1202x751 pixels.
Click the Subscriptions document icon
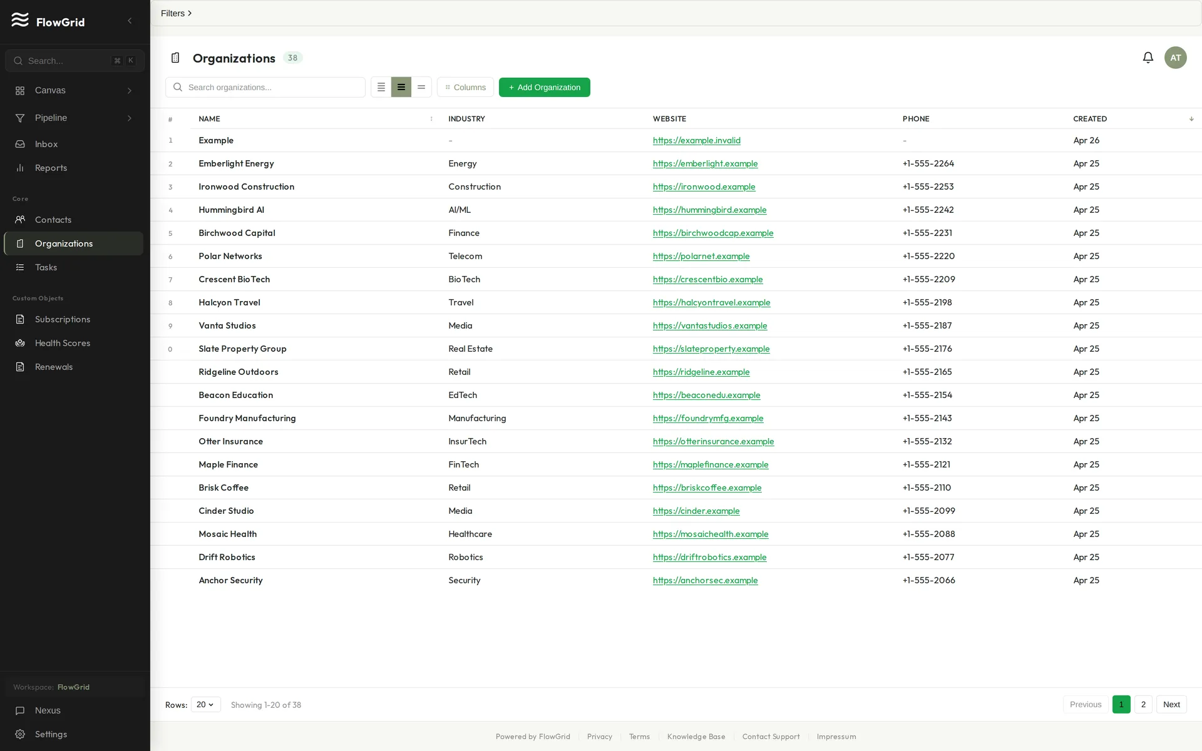[20, 319]
